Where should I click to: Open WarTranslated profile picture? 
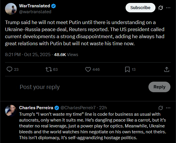(11, 9)
